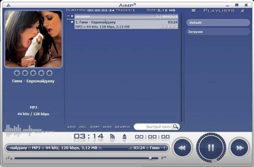Open the DEL menu under the playlist
Image resolution: width=254 pixels, height=167 pixels.
click(x=83, y=127)
